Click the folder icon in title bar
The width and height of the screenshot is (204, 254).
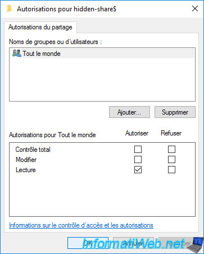pyautogui.click(x=9, y=8)
